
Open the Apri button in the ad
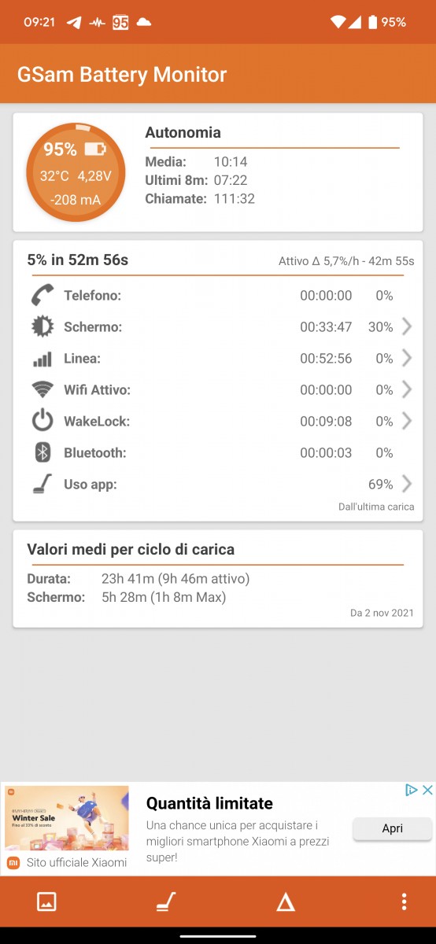point(393,828)
